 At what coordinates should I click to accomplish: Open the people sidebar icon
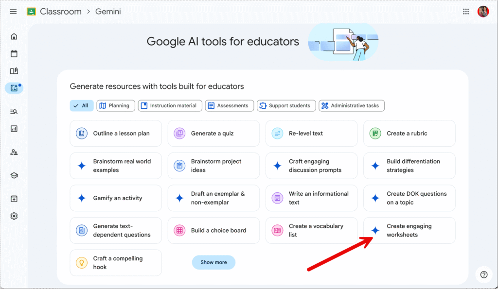[x=14, y=153]
